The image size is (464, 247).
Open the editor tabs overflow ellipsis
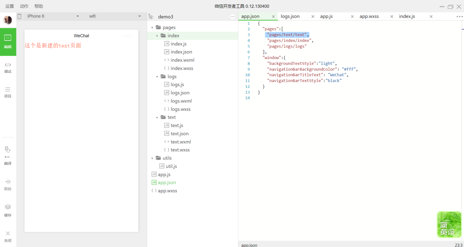pyautogui.click(x=460, y=16)
